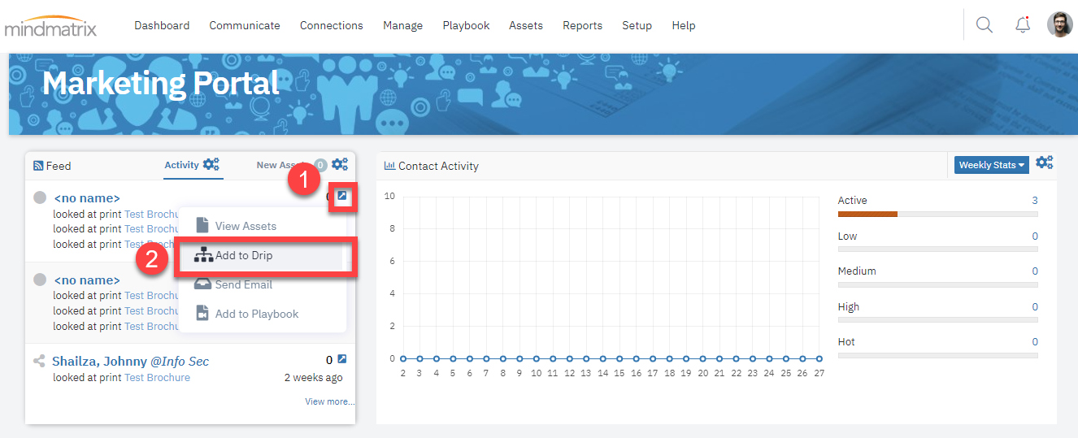Click the chart data point above 27
Screen dimensions: 1078x438
click(819, 358)
